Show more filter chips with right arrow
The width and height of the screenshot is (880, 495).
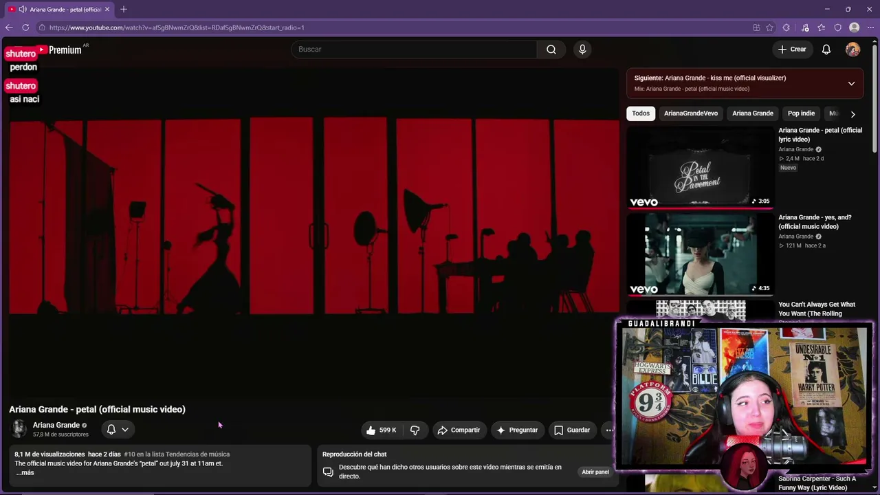[x=852, y=114]
